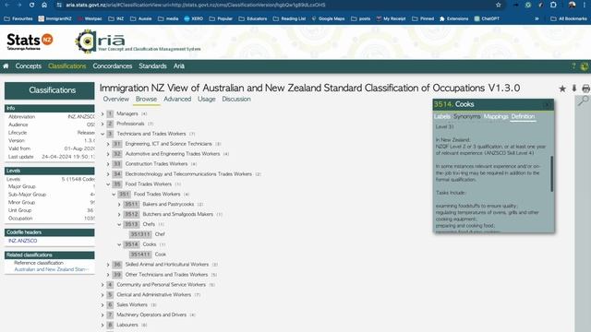Open the Concordances menu

113,65
